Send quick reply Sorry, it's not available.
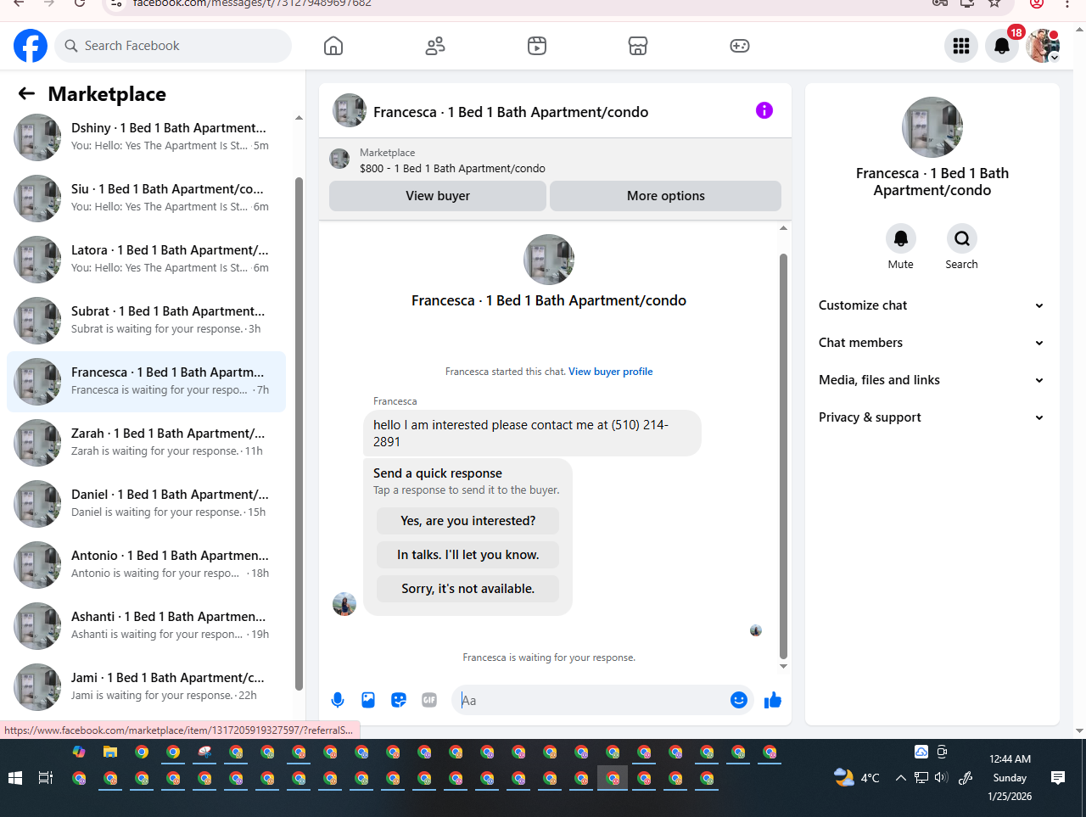Screen dimensions: 1086x817 [468, 589]
